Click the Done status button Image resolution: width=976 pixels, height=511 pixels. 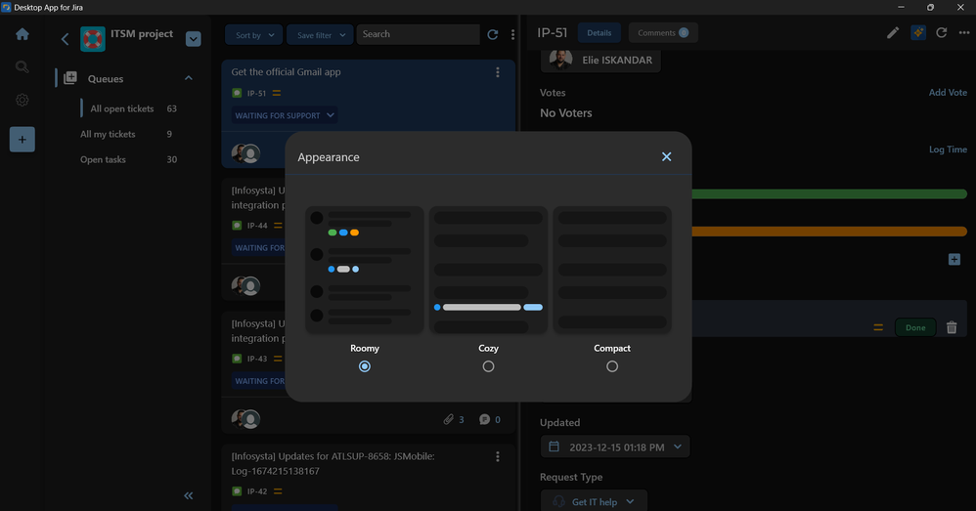point(915,327)
